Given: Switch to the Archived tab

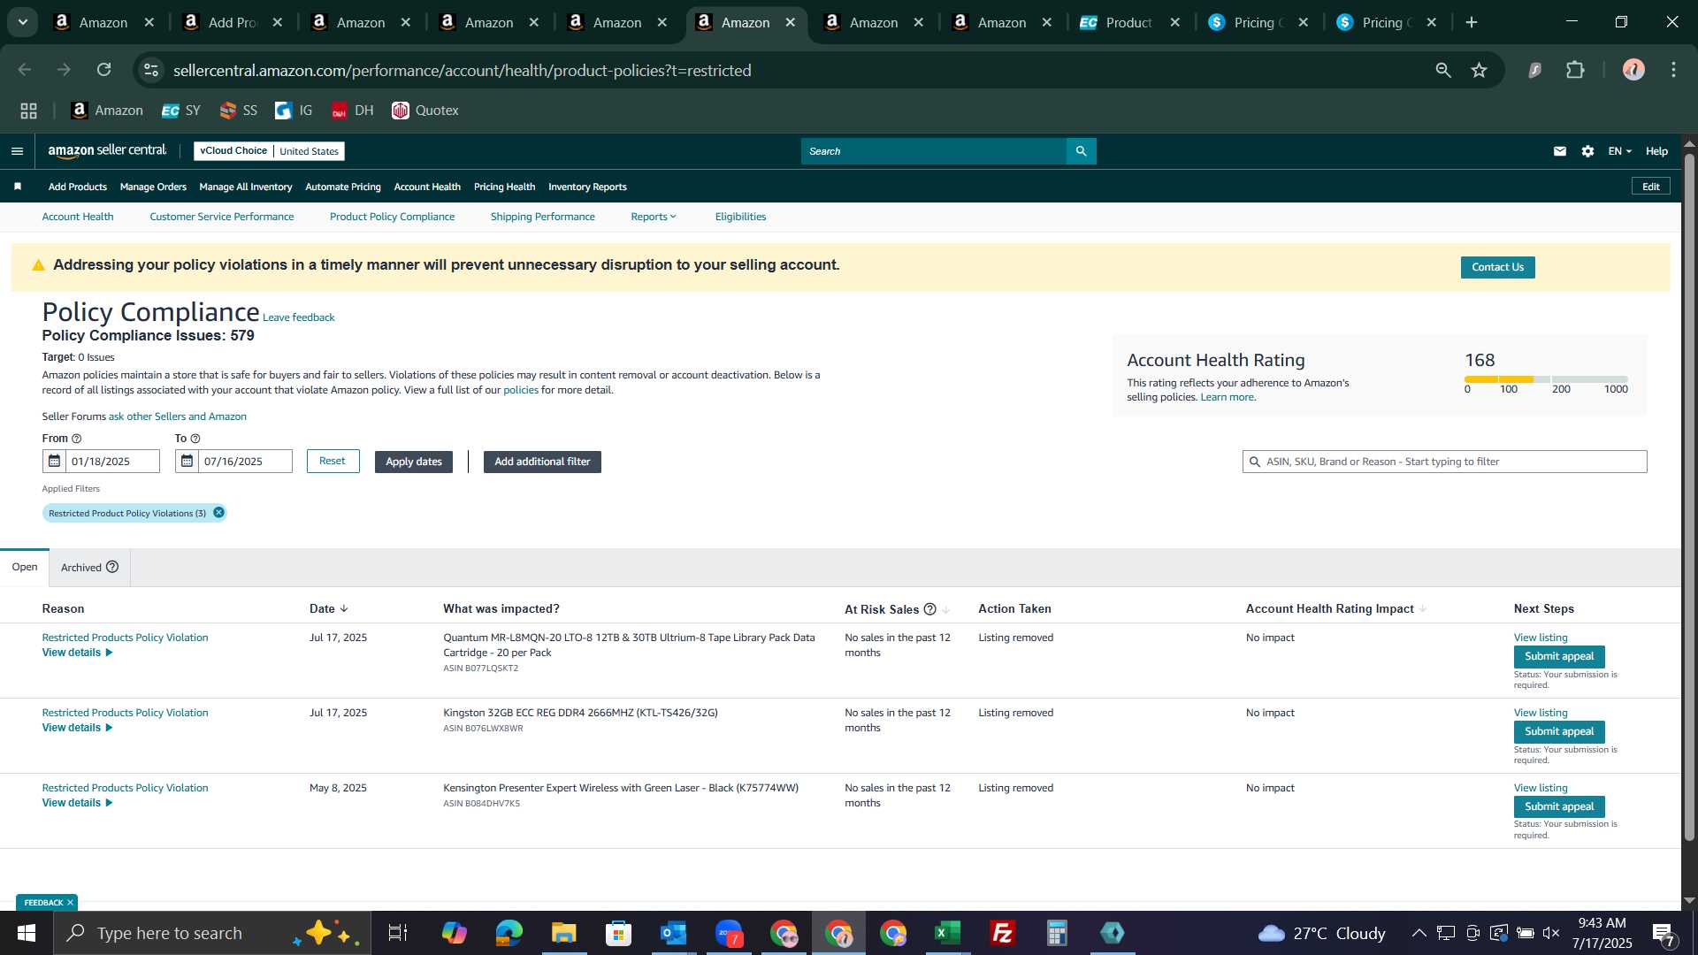Looking at the screenshot, I should coord(89,567).
